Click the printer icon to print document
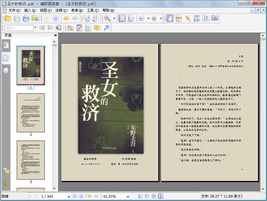Image resolution: width=267 pixels, height=201 pixels. point(26,18)
